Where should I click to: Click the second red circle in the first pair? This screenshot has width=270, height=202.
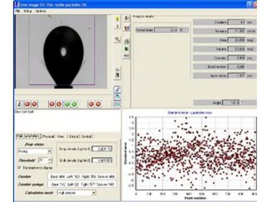coord(34,104)
